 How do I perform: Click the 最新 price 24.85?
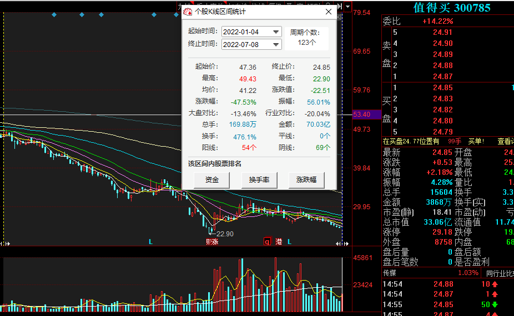click(442, 152)
